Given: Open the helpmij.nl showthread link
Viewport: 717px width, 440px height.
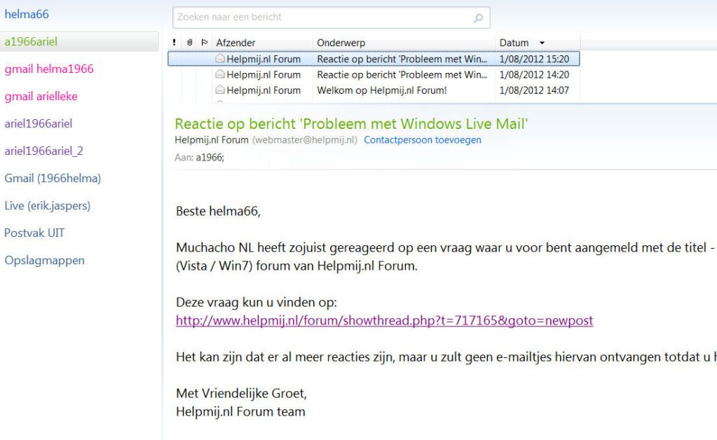Looking at the screenshot, I should click(x=385, y=320).
